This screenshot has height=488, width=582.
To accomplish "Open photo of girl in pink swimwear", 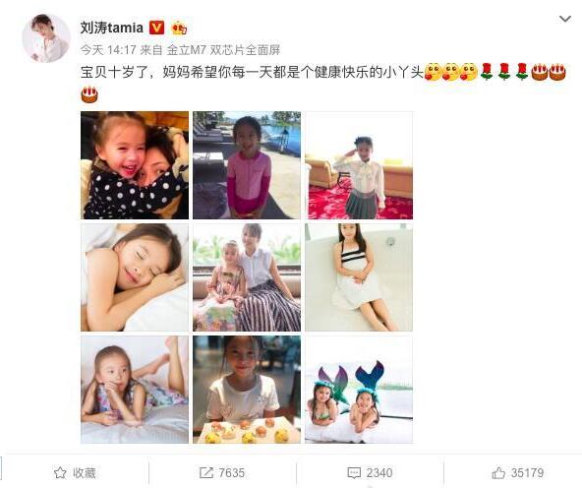I will tap(247, 165).
